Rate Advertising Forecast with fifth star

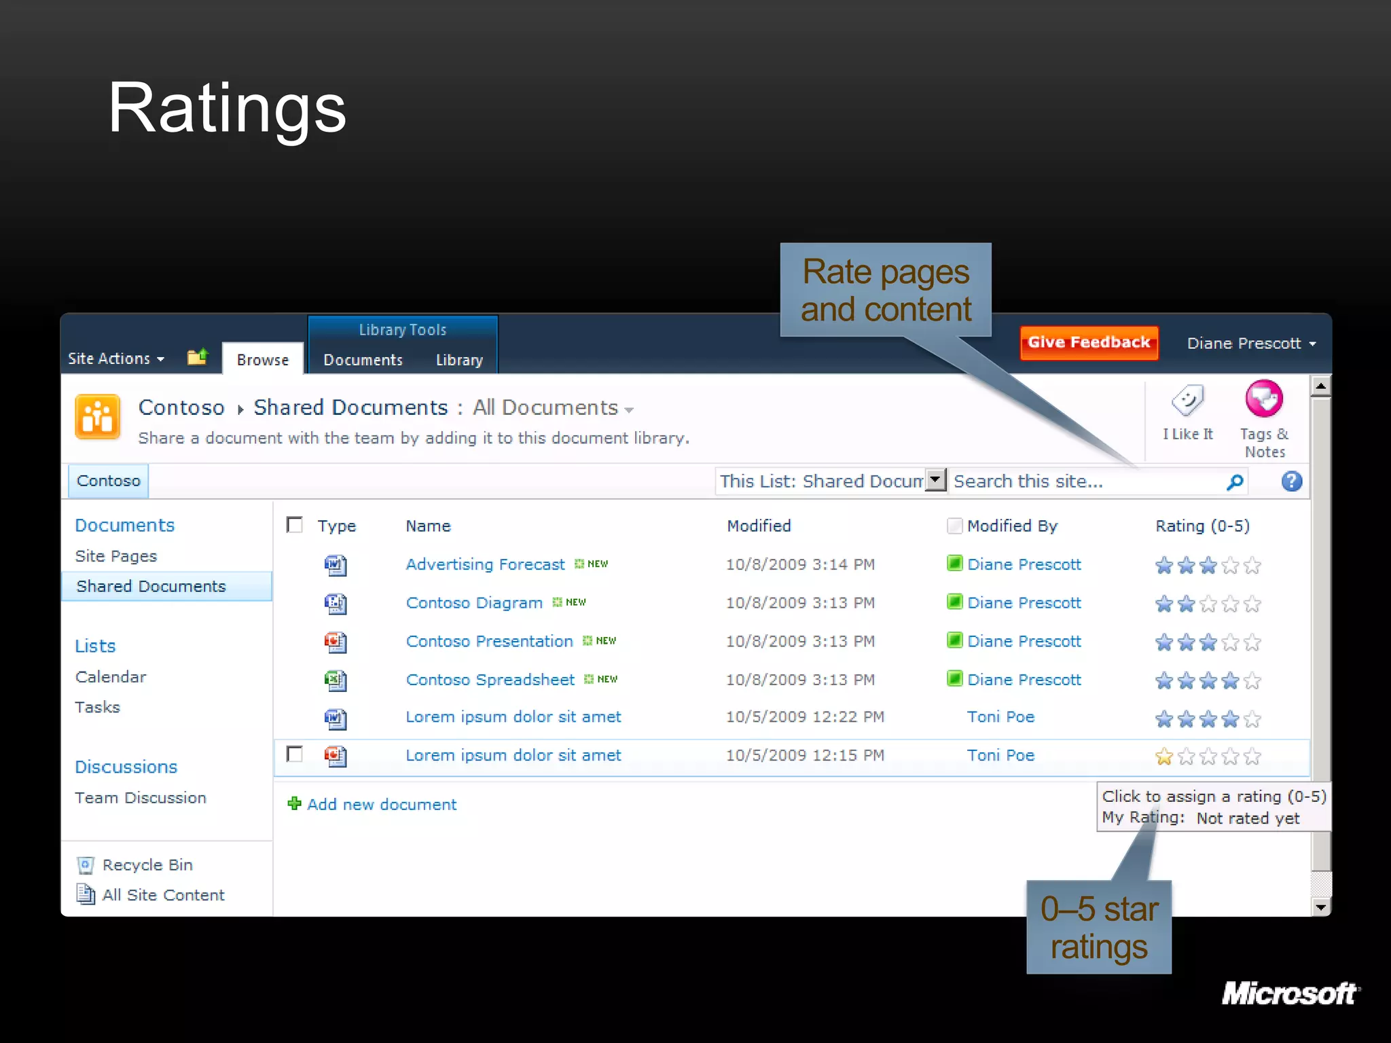tap(1252, 566)
